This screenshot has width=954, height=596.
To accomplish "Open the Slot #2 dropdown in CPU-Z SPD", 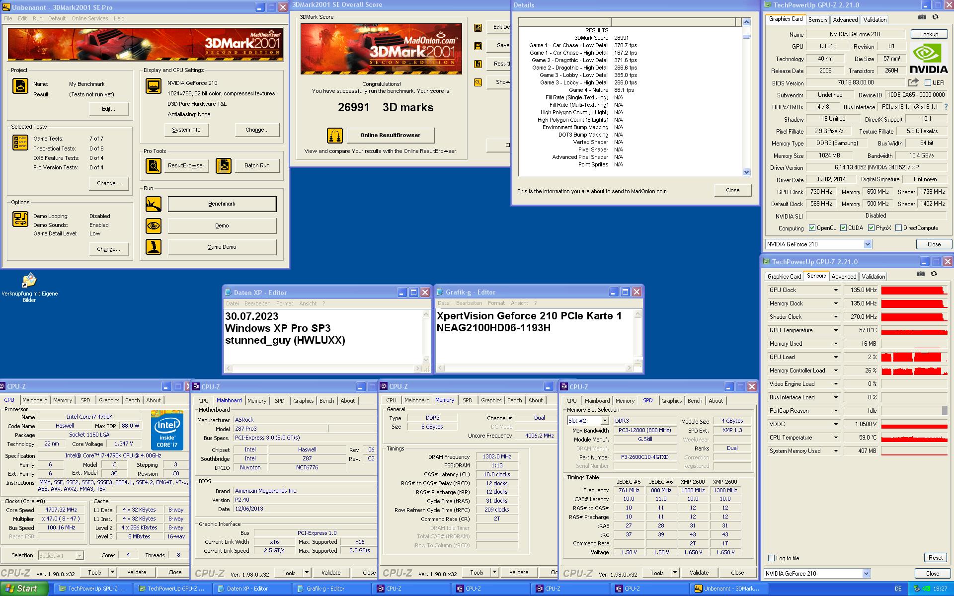I will point(605,421).
